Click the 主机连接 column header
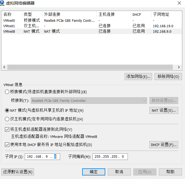 click(114, 14)
